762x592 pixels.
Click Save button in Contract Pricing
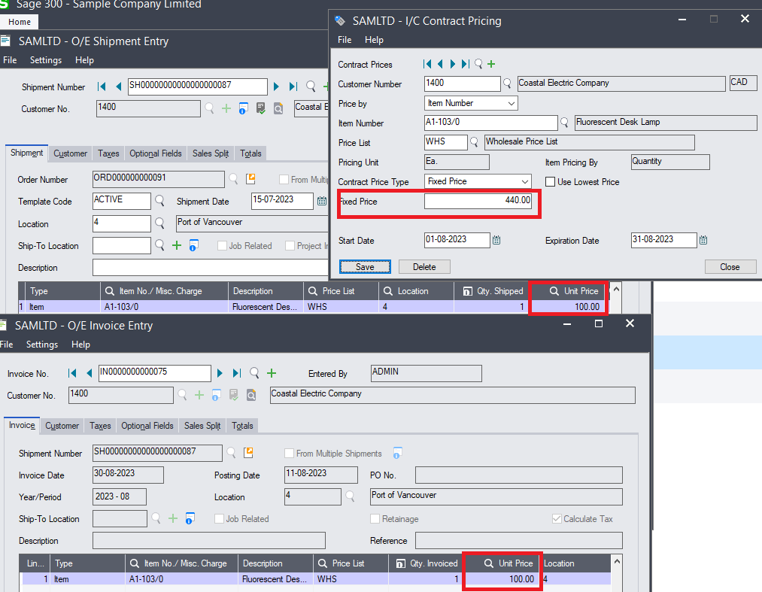365,267
